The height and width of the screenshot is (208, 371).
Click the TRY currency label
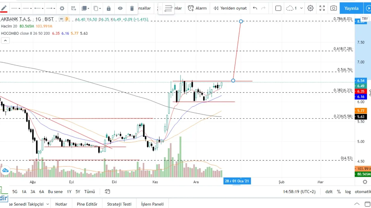pos(365,19)
